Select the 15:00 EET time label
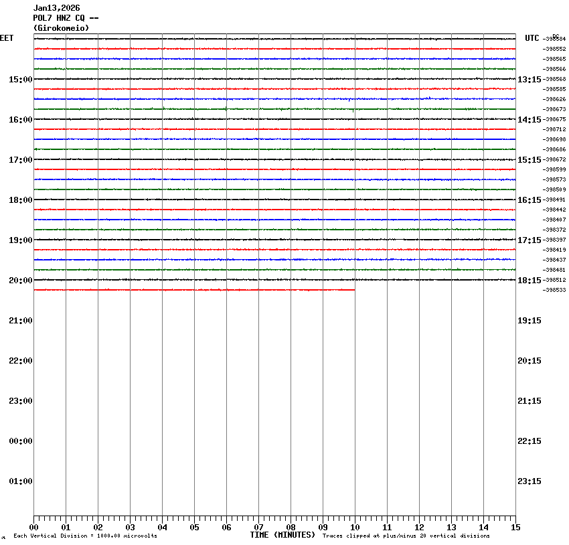This screenshot has width=569, height=545. 20,80
